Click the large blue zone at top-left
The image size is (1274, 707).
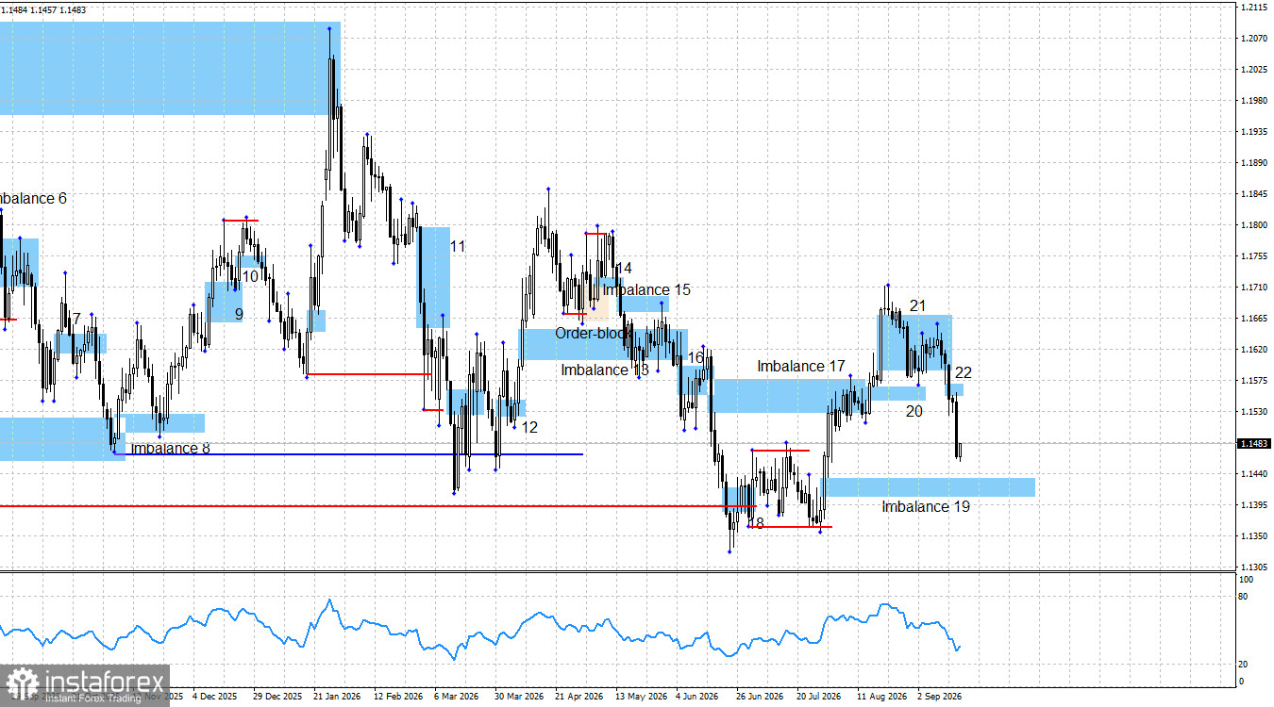click(170, 68)
